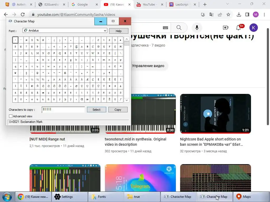Go back in Chrome browser
This screenshot has width=270, height=202.
[x=6, y=15]
